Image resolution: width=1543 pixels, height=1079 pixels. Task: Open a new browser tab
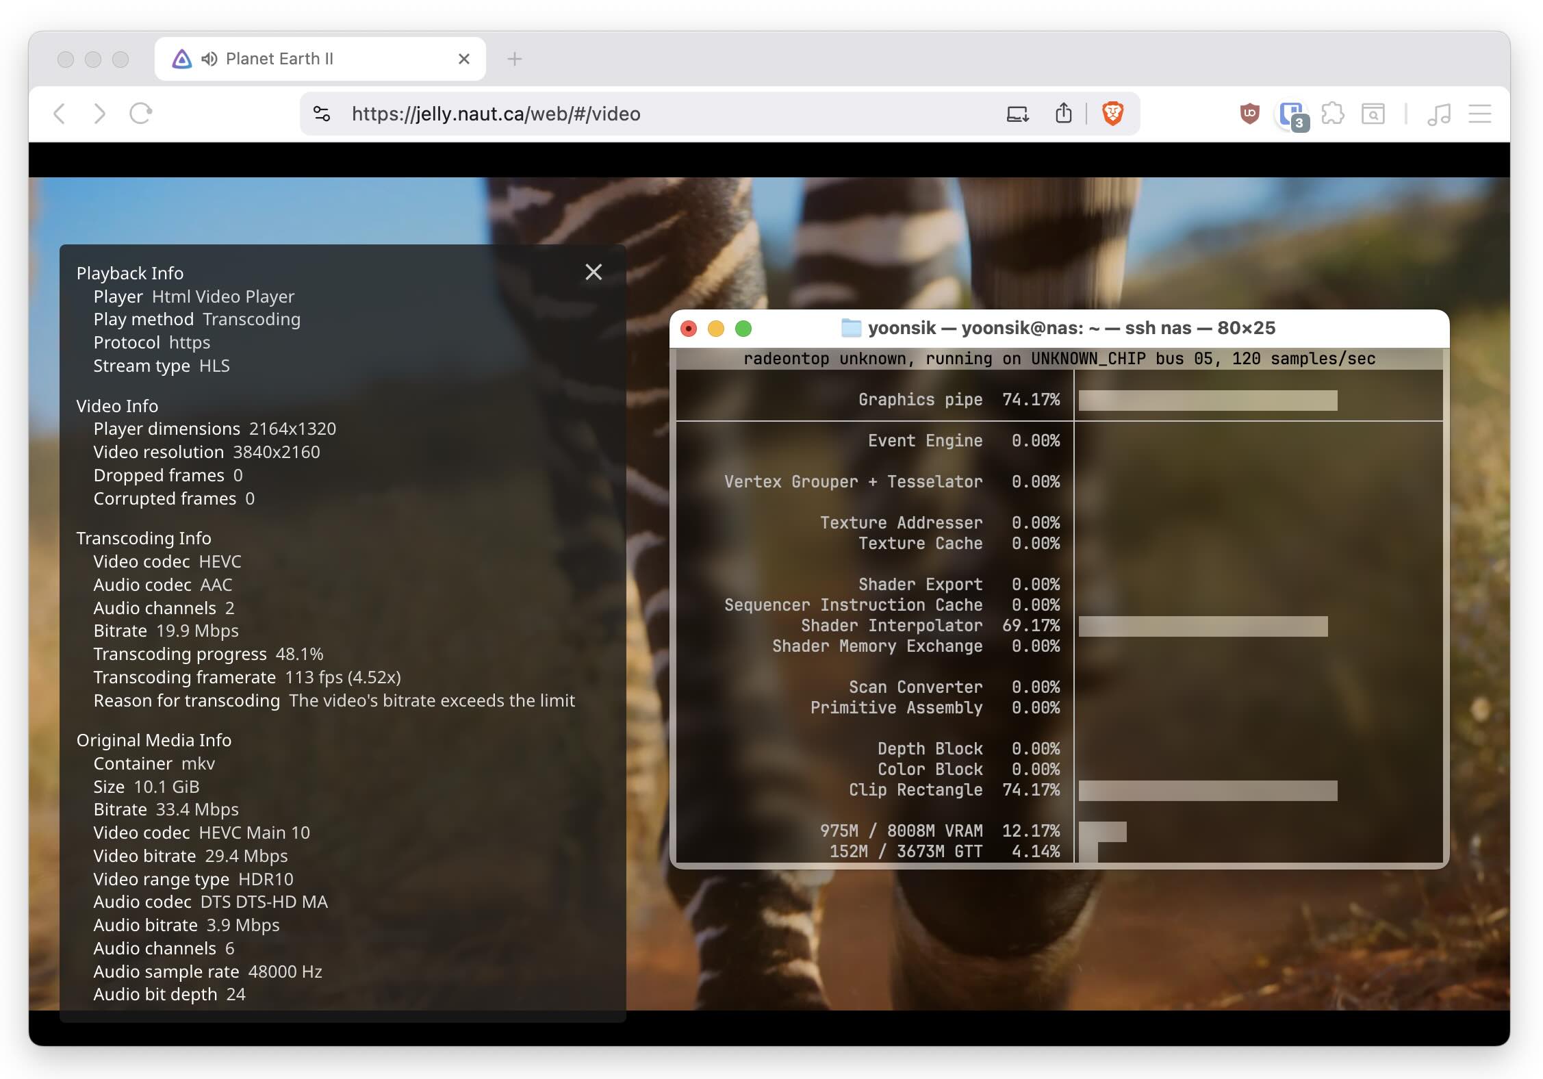coord(515,59)
